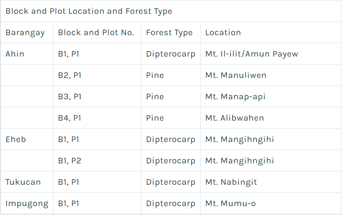
Task: Click the Mt. Il-ilit/Amun Payew cell
Action: 251,54
